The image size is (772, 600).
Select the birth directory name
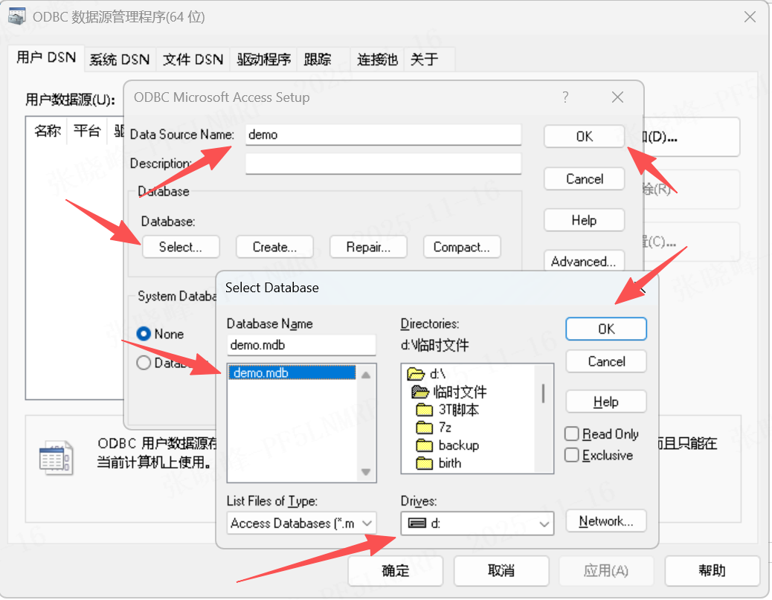(449, 463)
